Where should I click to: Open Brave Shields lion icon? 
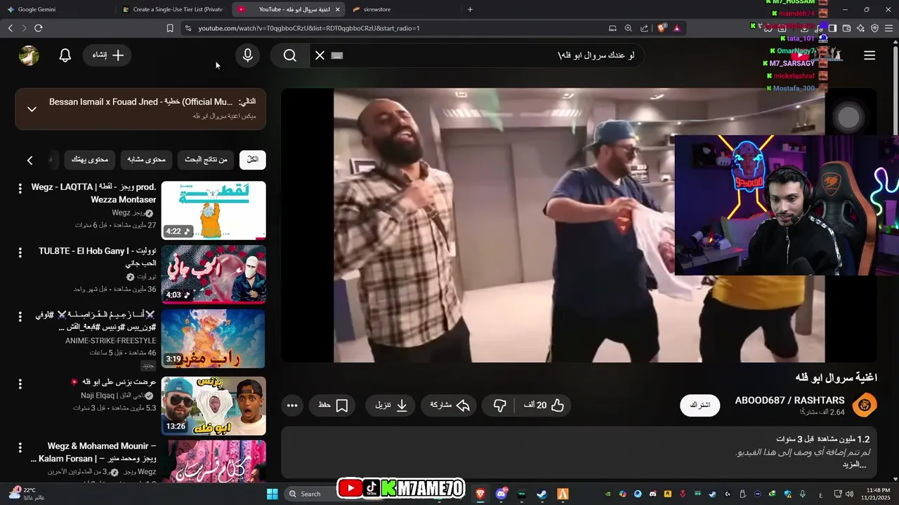pyautogui.click(x=662, y=28)
